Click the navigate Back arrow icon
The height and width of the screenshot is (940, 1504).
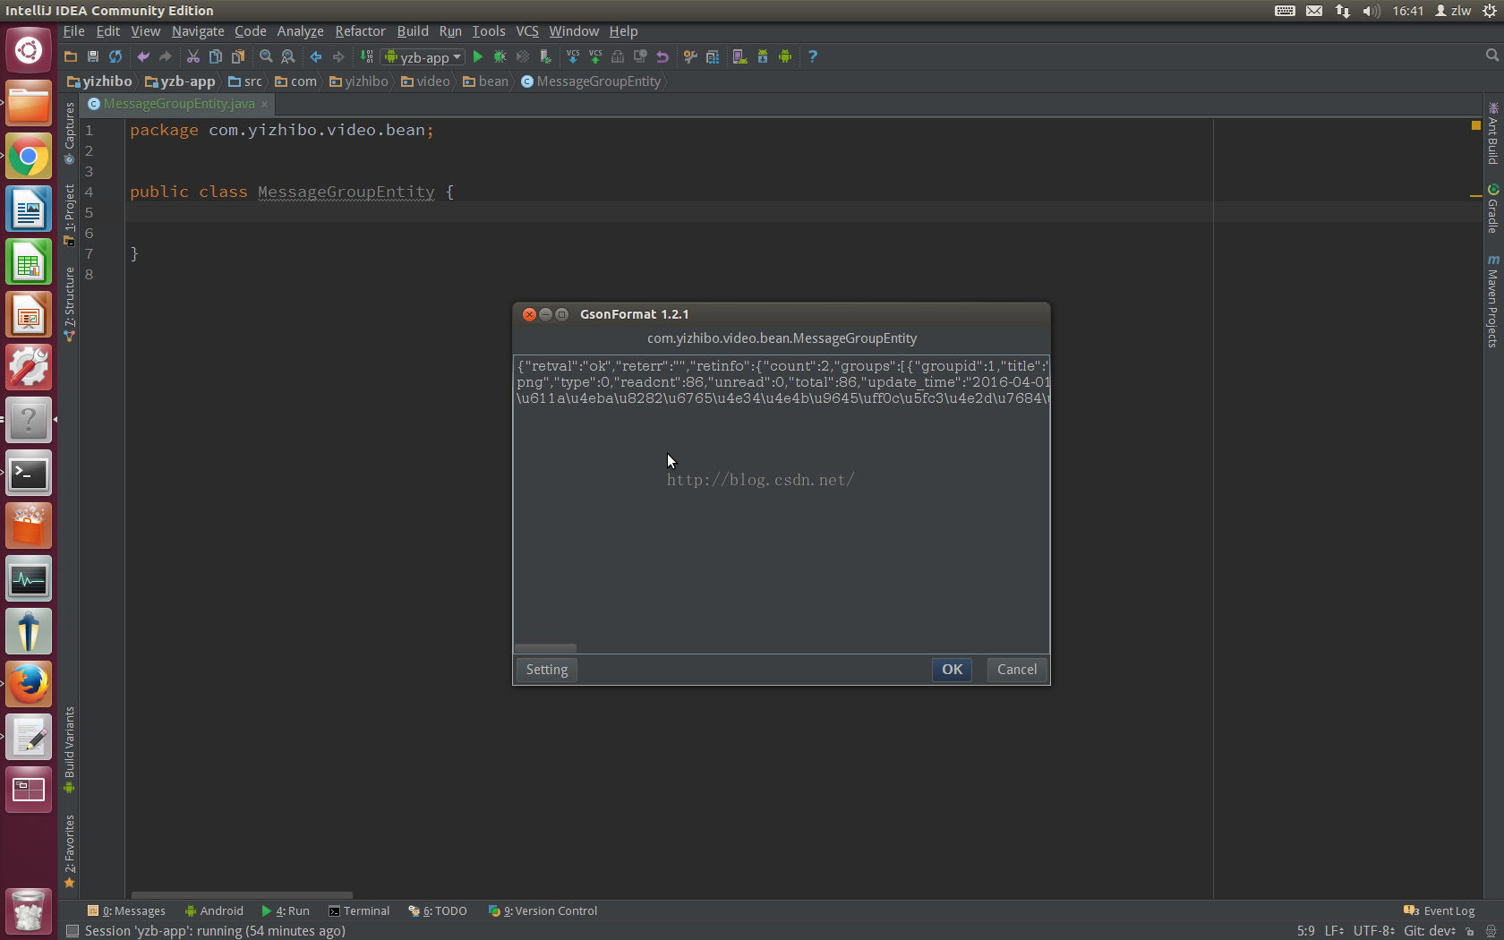316,56
